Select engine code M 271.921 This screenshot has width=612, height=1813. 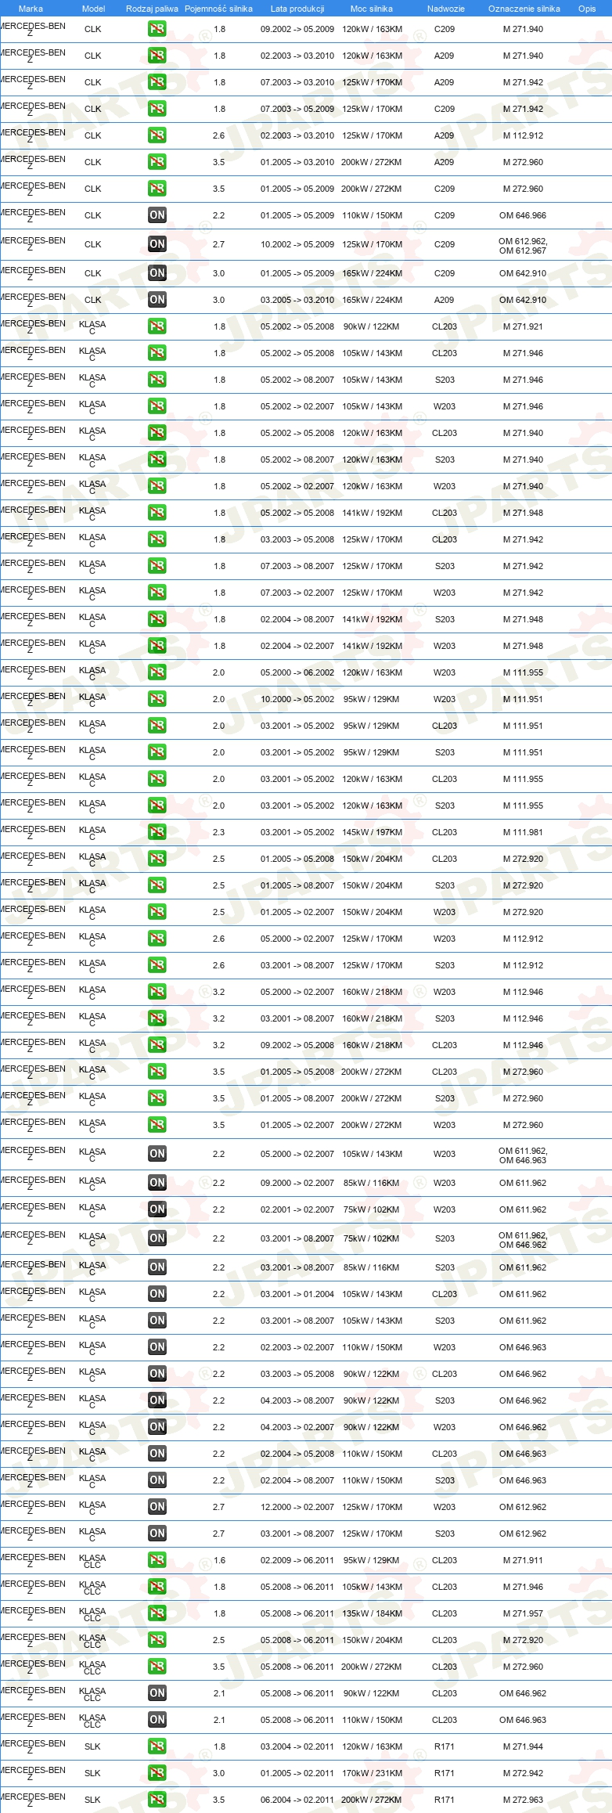(x=523, y=326)
